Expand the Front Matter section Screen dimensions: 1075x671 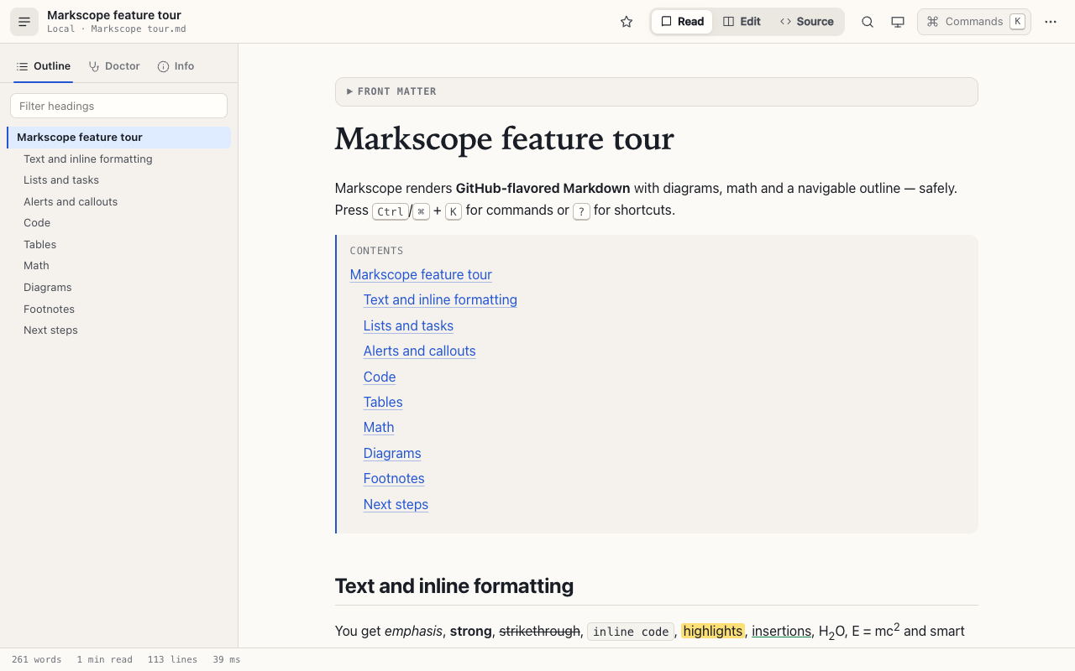[x=656, y=91]
